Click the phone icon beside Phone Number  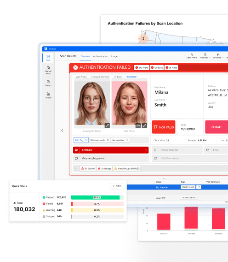(x=155, y=150)
